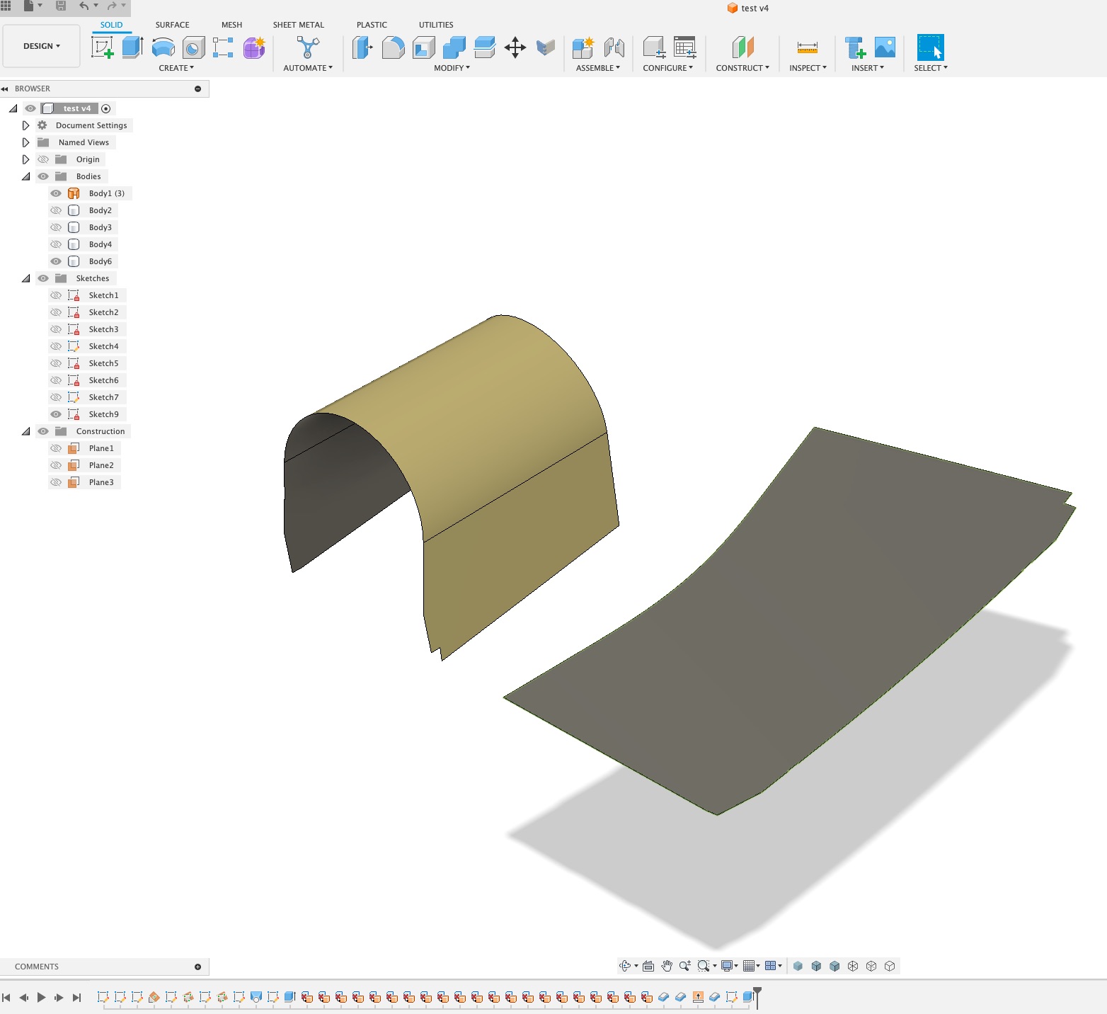Switch to the SHEET METAL tab

click(299, 24)
